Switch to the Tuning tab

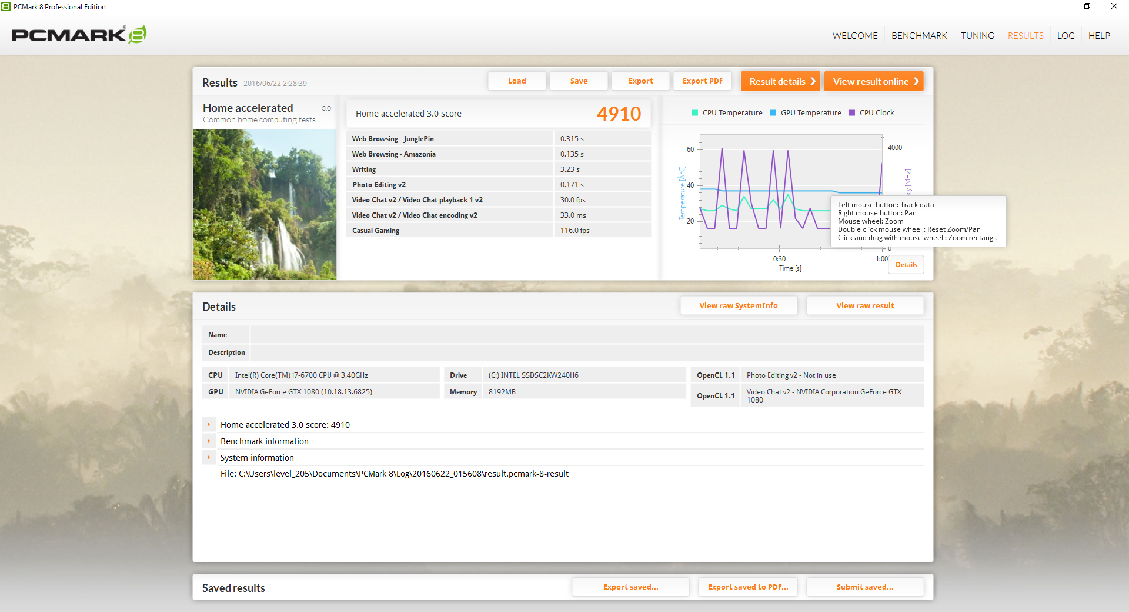(977, 36)
